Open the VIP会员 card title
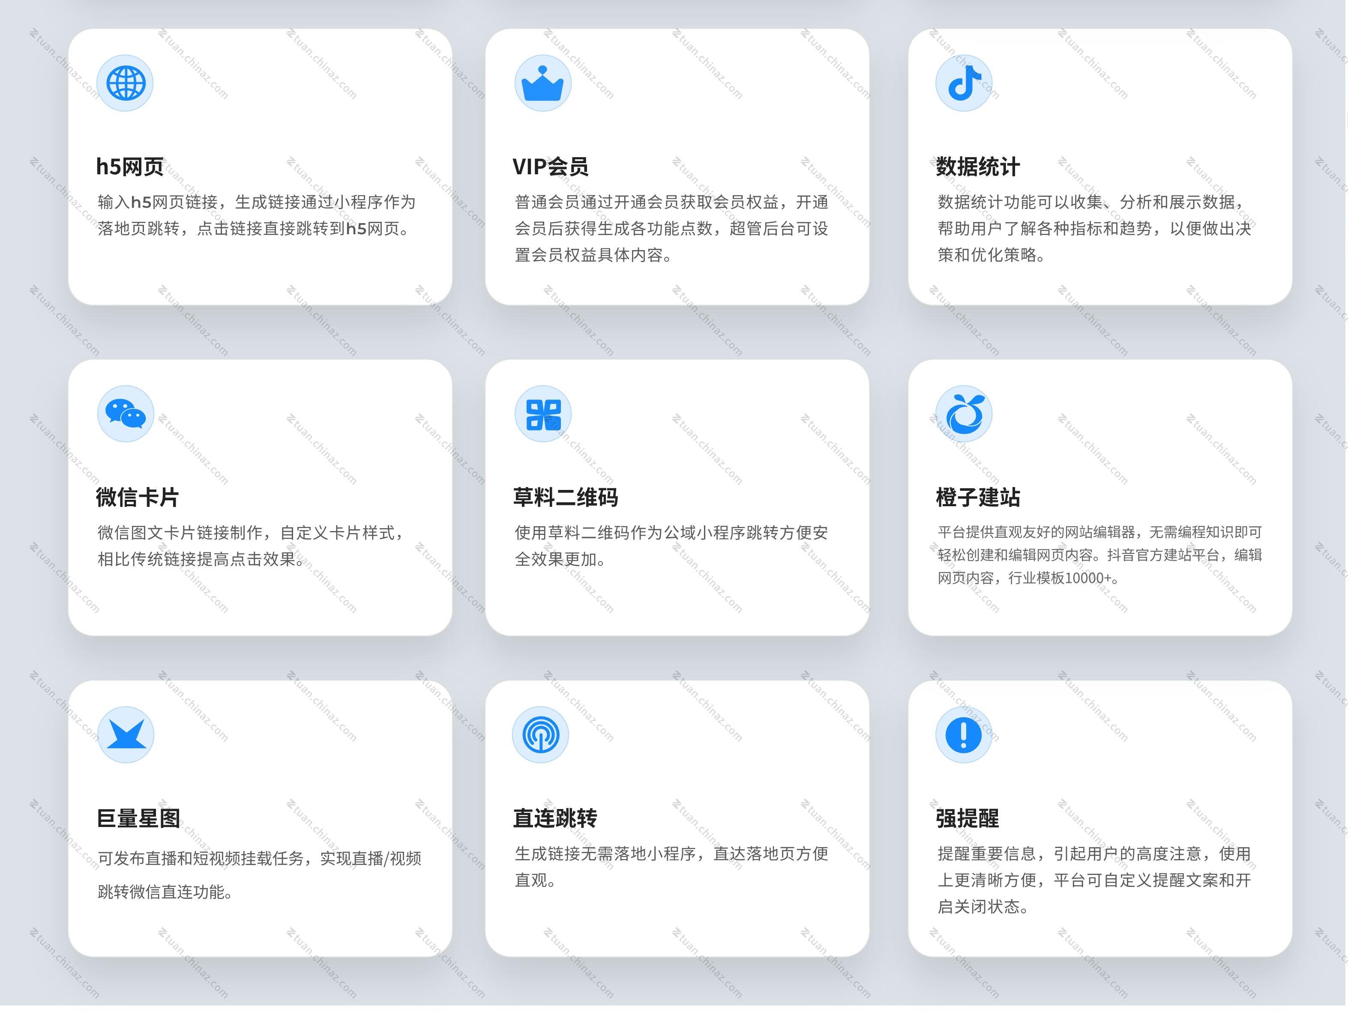Viewport: 1348px width, 1012px height. pyautogui.click(x=550, y=166)
